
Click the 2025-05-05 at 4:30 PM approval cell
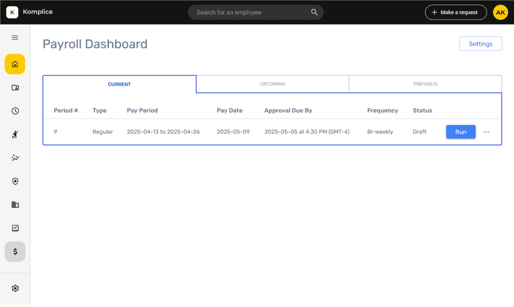click(x=307, y=132)
